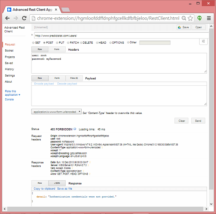This screenshot has height=214, width=216.
Task: Open the green extension icon in toolbar
Action: click(200, 18)
